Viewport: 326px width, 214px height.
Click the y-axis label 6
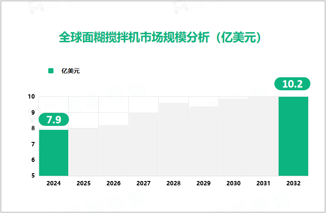(x=33, y=160)
